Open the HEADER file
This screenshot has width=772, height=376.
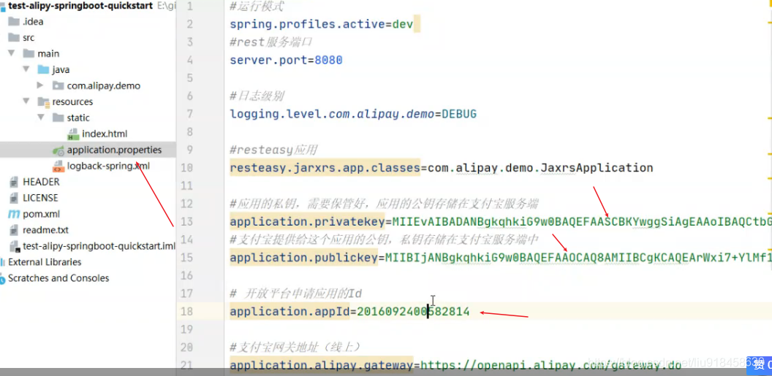tap(41, 182)
